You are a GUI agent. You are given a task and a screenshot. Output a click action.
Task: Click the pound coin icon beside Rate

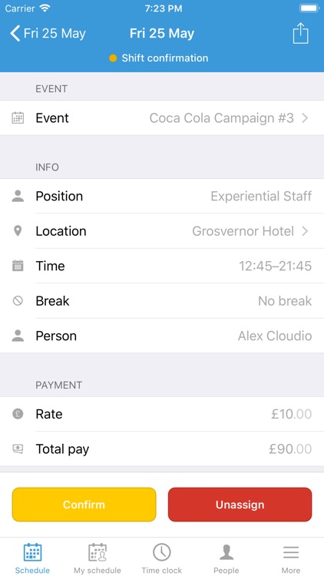(18, 414)
